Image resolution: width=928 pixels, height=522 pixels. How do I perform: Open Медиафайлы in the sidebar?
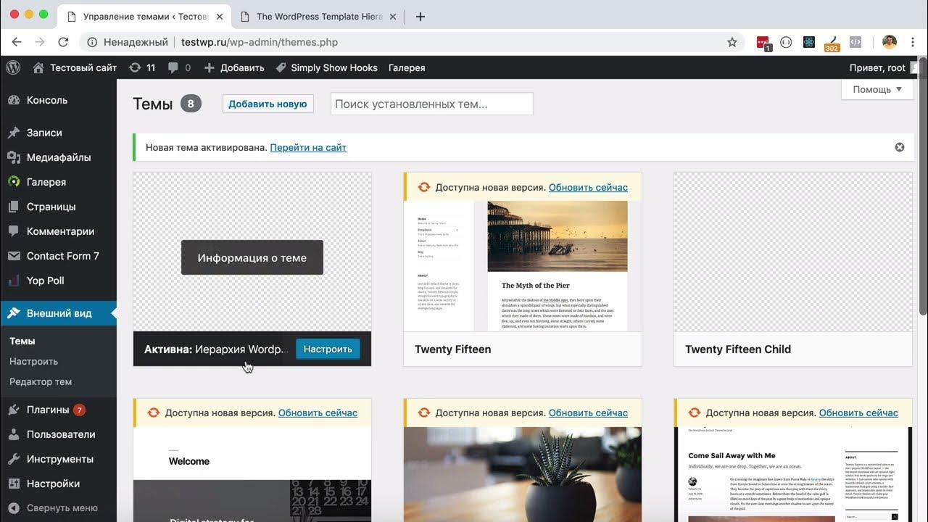pyautogui.click(x=58, y=157)
